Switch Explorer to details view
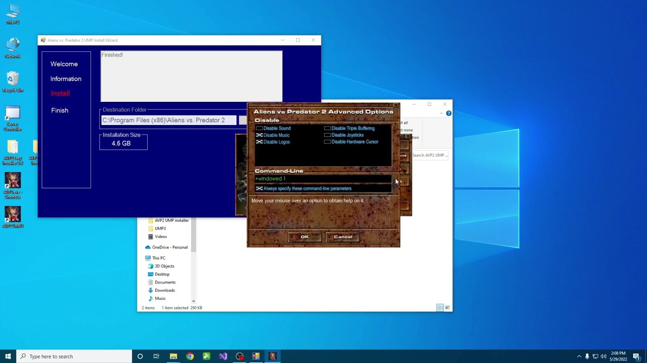 [440, 308]
